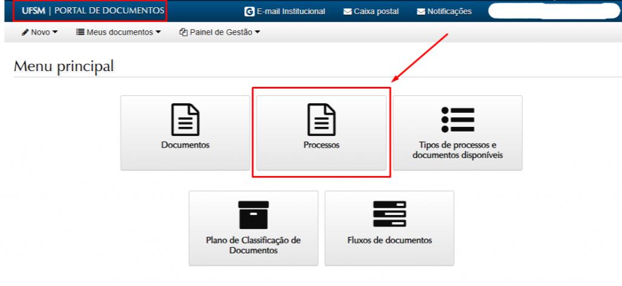Screen dimensions: 622x286
Task: Click the envelope icon beside Notificações
Action: coord(421,12)
